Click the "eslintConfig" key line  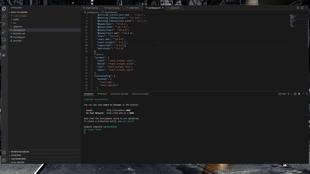[x=105, y=76]
